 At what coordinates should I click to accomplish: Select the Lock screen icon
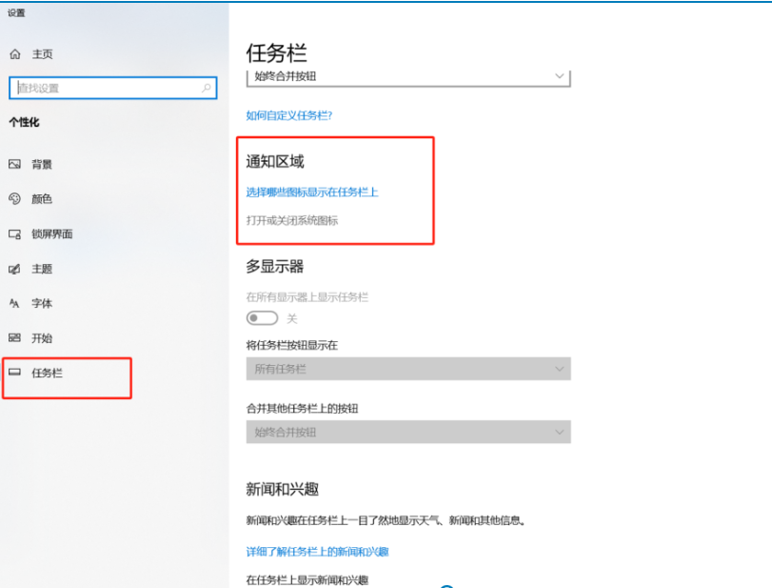[14, 233]
